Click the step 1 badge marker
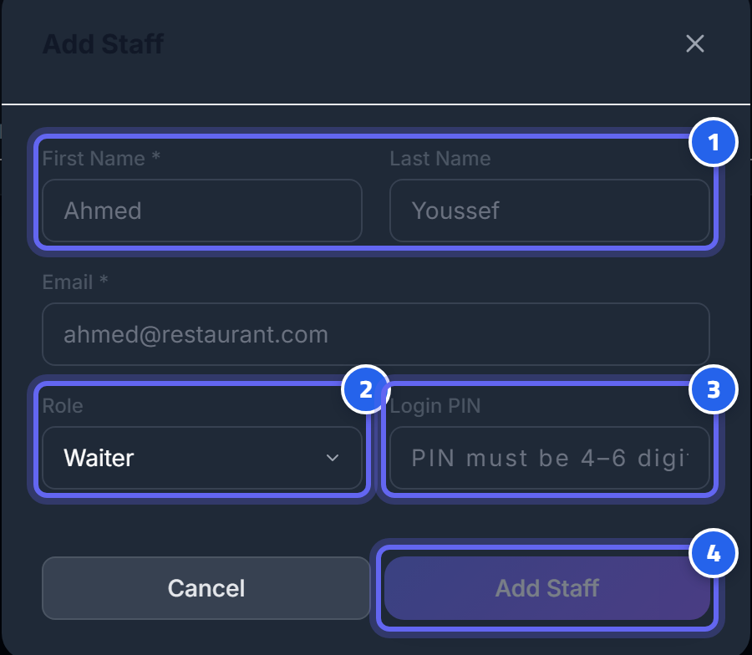 click(x=714, y=142)
